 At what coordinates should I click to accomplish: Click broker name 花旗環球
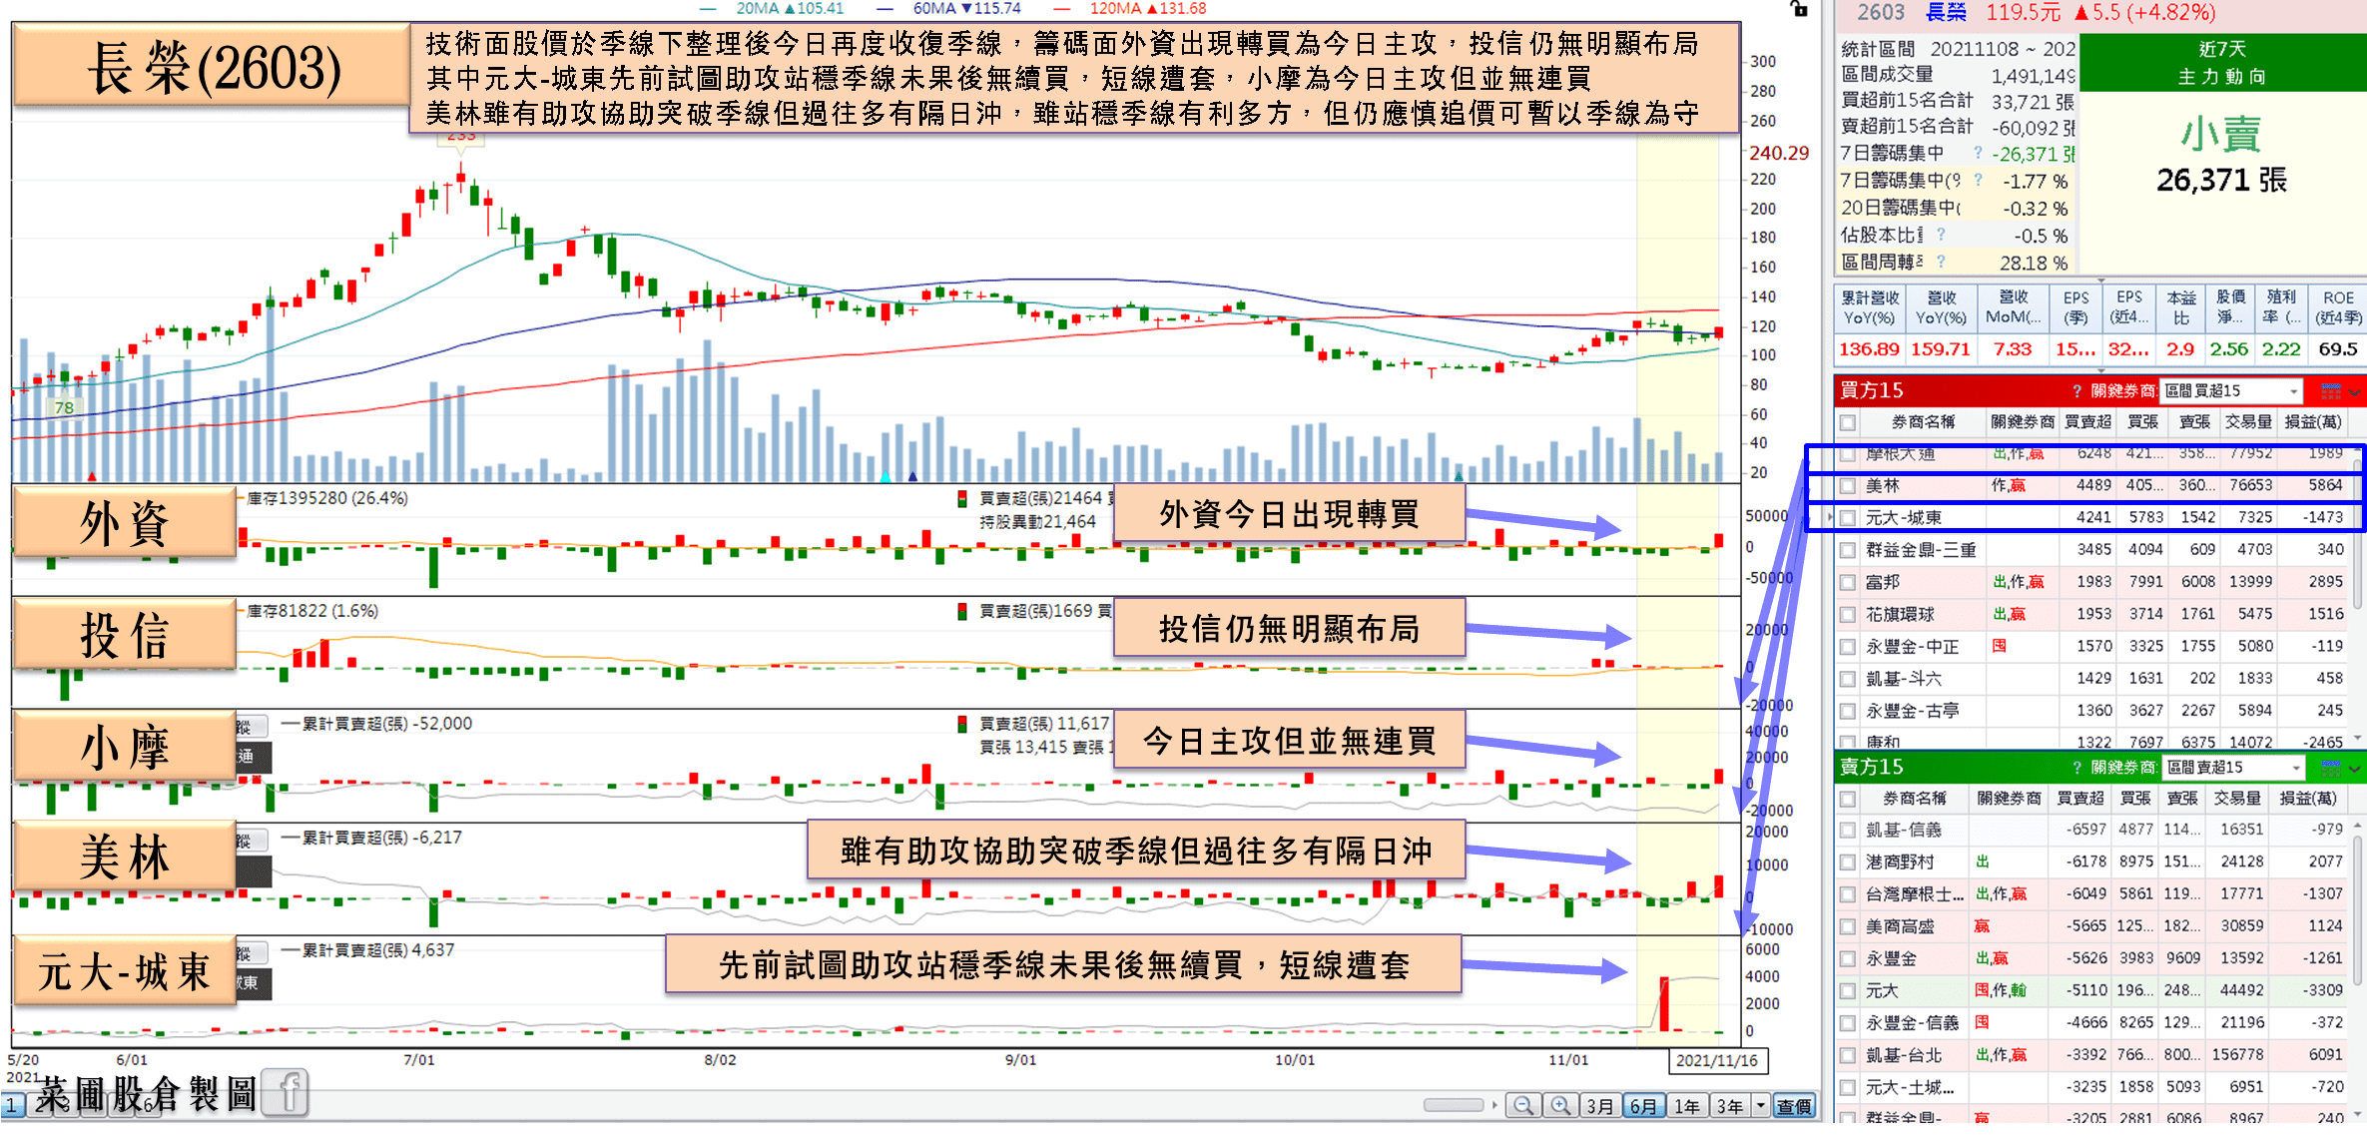(x=1900, y=615)
